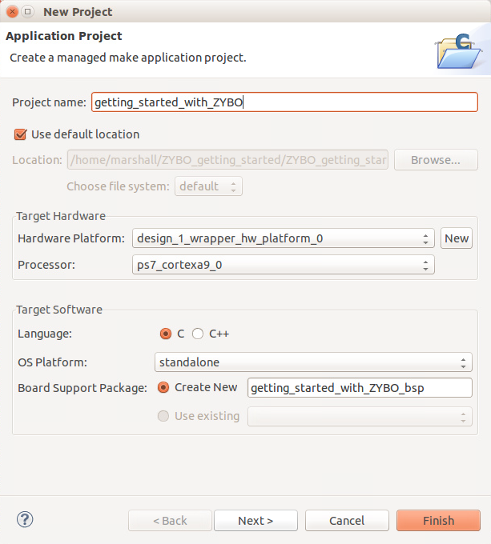491x544 pixels.
Task: Click the Location path field
Action: (x=227, y=160)
